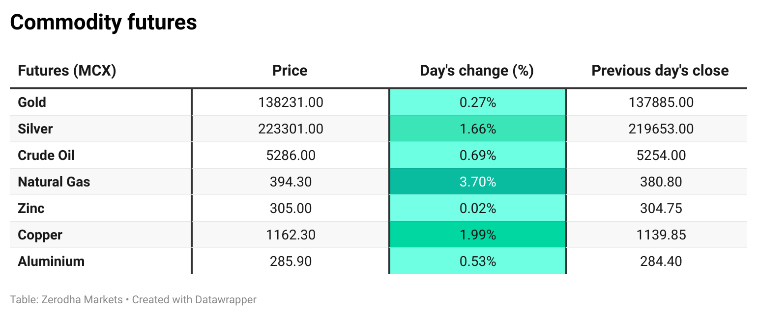Select the Aluminium row label
757x316 pixels.
(x=51, y=262)
